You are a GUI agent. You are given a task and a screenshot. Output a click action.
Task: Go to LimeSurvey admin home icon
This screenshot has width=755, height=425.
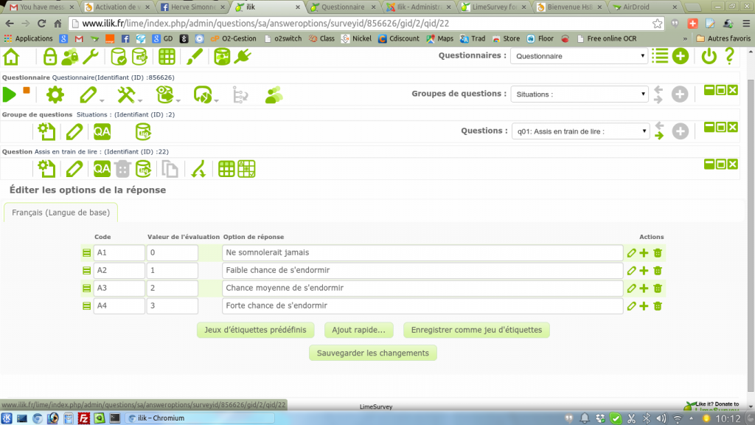[11, 57]
